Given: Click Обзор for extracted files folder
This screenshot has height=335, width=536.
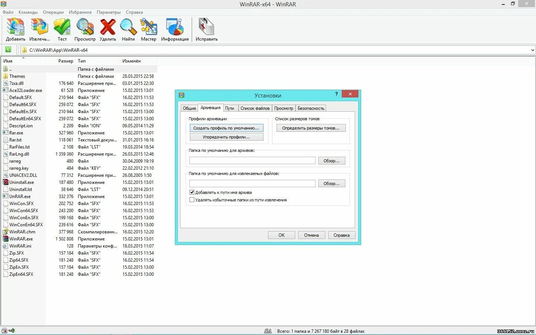Looking at the screenshot, I should click(331, 184).
